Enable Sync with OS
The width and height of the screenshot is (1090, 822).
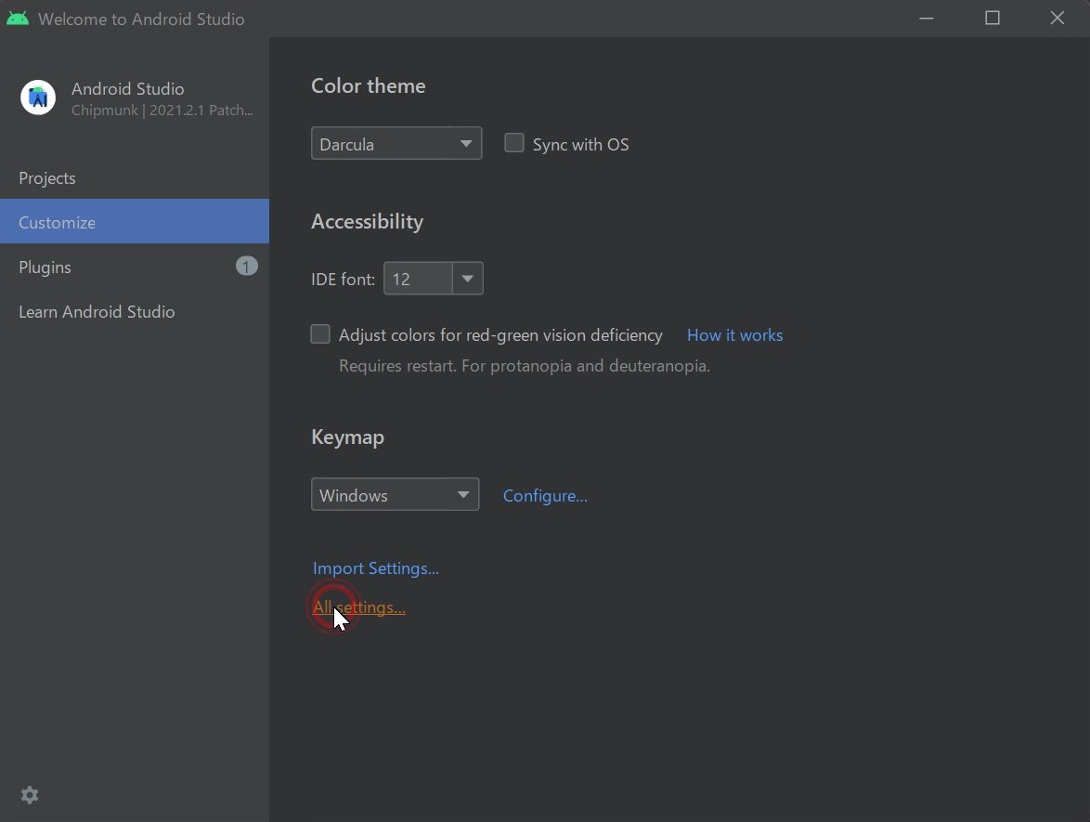click(513, 142)
